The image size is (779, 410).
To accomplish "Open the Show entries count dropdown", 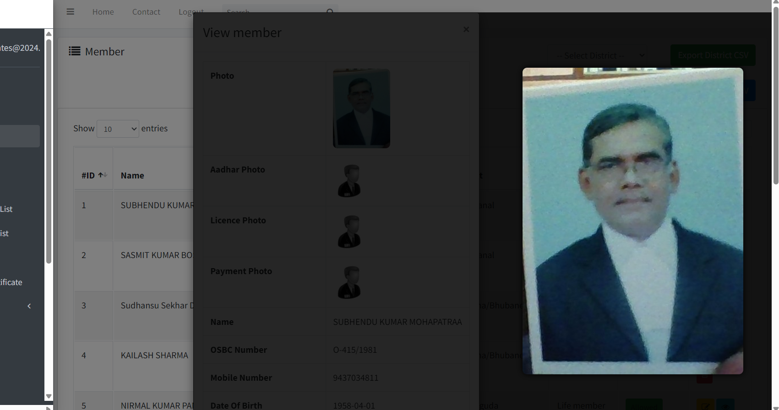I will (x=118, y=129).
